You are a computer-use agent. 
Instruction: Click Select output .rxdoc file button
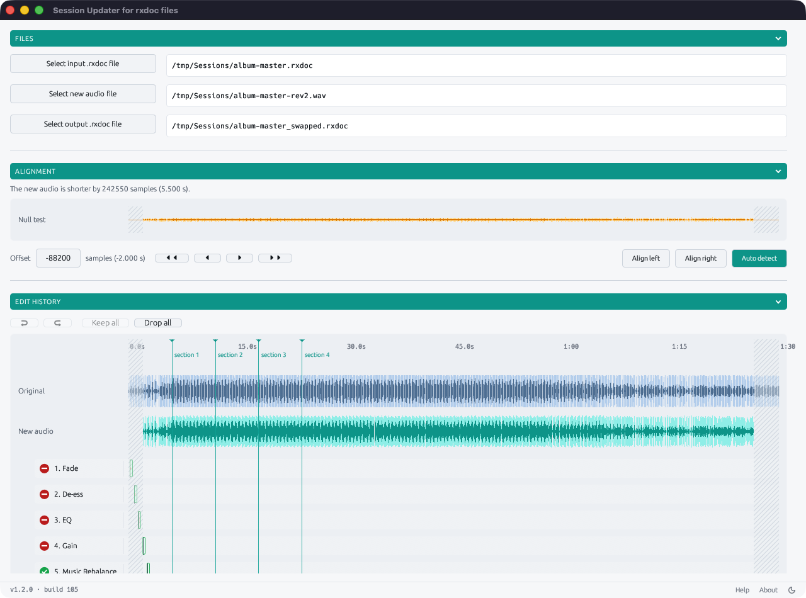tap(83, 124)
